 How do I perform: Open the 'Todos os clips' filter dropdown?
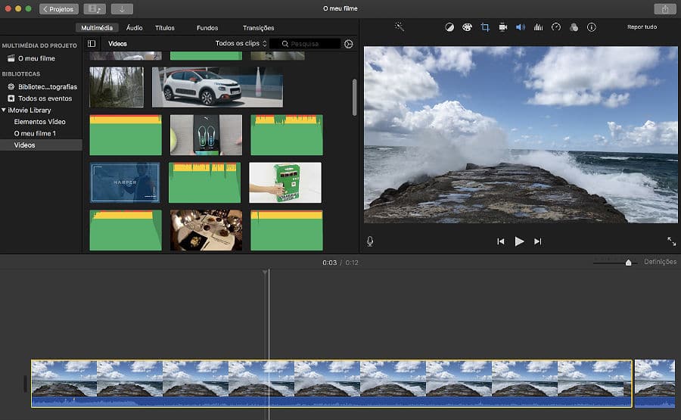[240, 44]
